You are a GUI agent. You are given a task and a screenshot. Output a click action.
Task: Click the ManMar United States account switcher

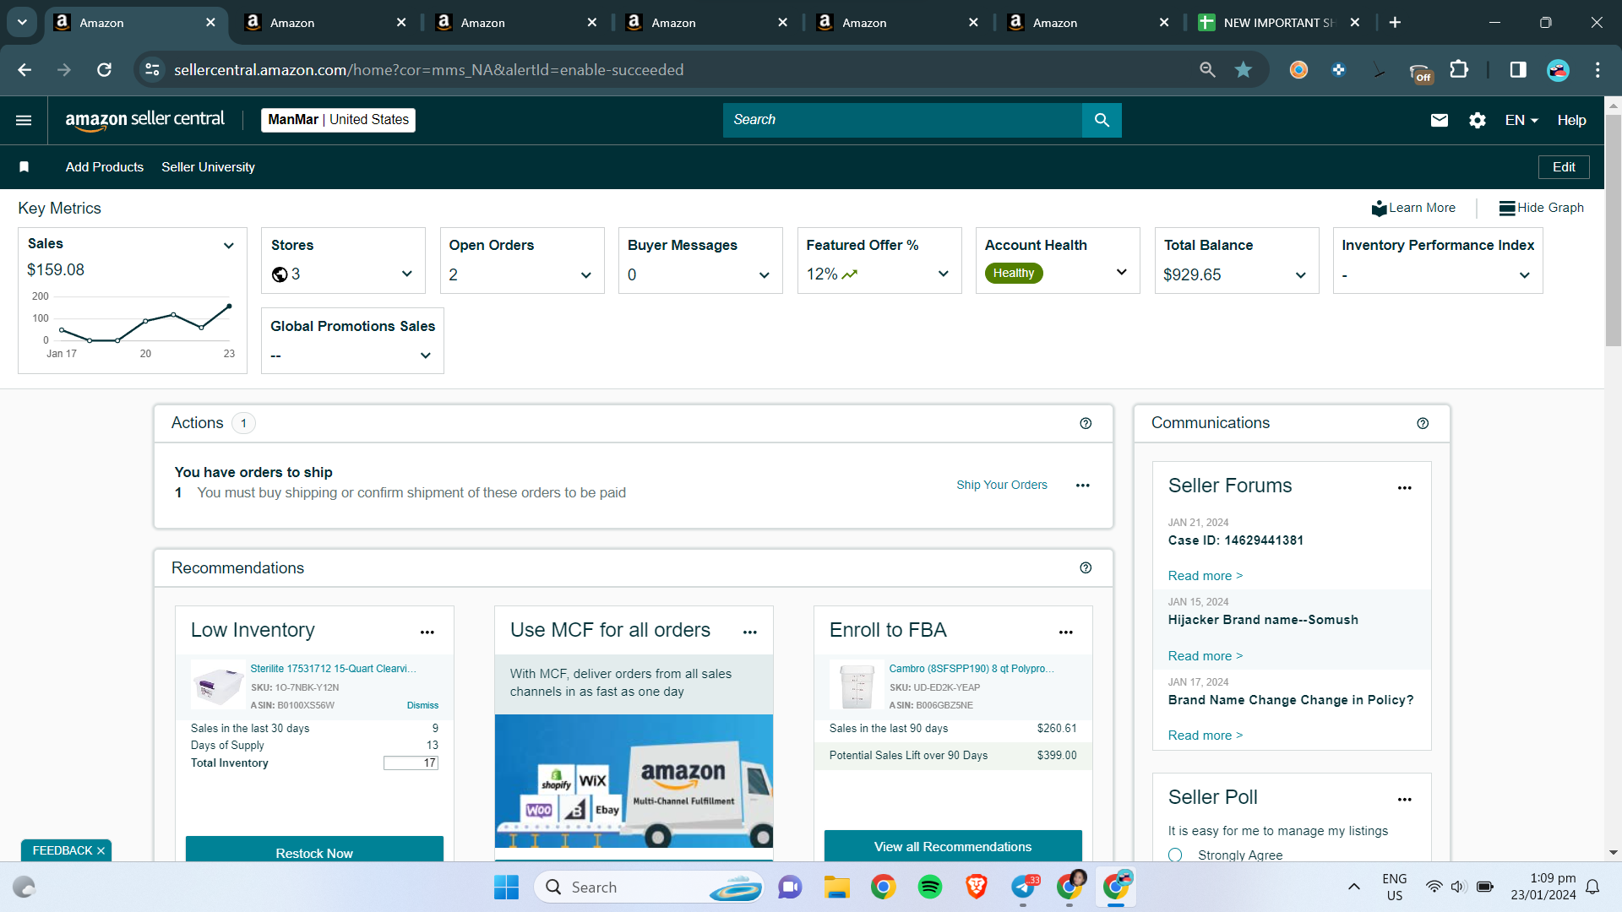[x=338, y=120]
